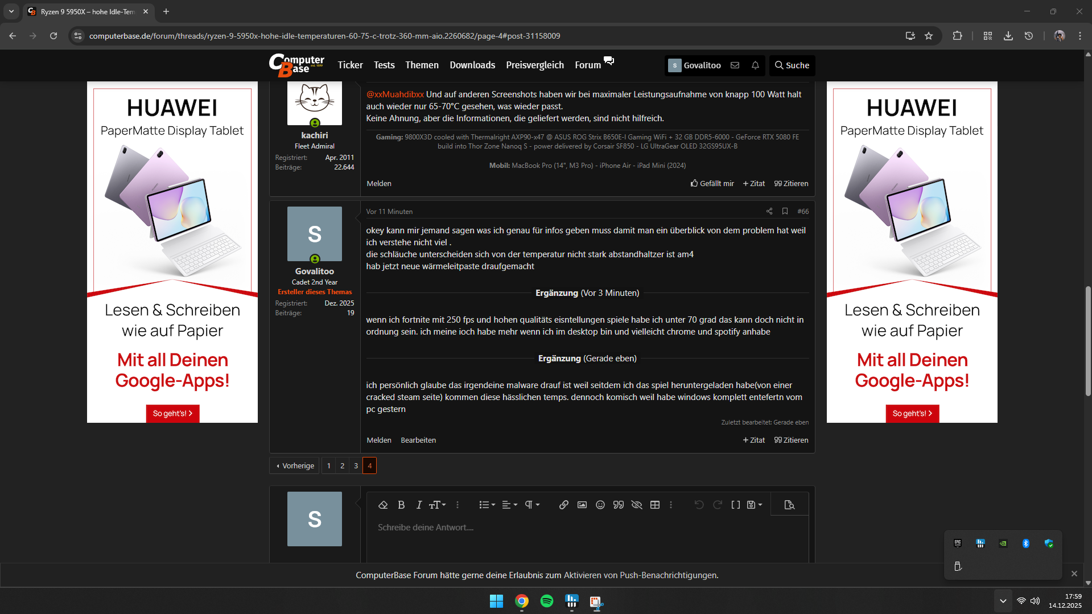The width and height of the screenshot is (1092, 614).
Task: Click kachiri's cat avatar
Action: pyautogui.click(x=315, y=102)
